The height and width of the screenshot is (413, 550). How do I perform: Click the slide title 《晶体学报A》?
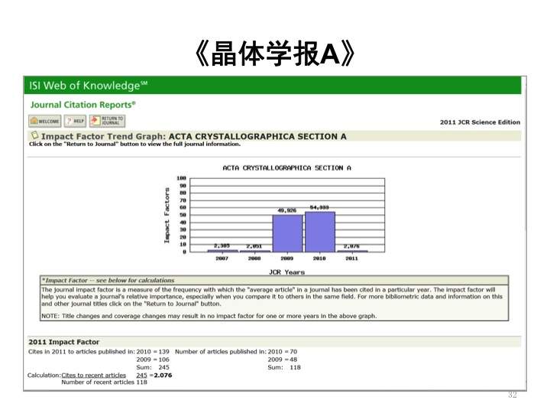[x=275, y=54]
